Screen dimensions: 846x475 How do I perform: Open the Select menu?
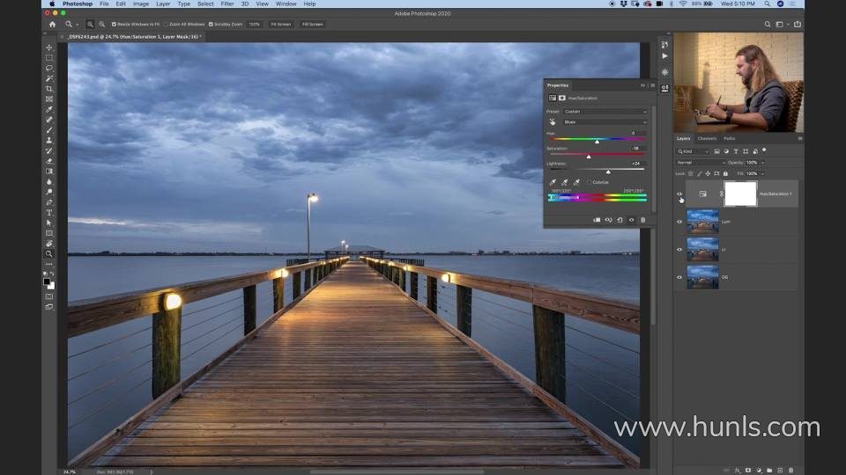pyautogui.click(x=205, y=4)
